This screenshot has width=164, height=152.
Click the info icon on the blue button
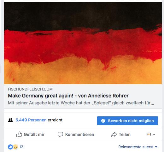[x=103, y=121]
